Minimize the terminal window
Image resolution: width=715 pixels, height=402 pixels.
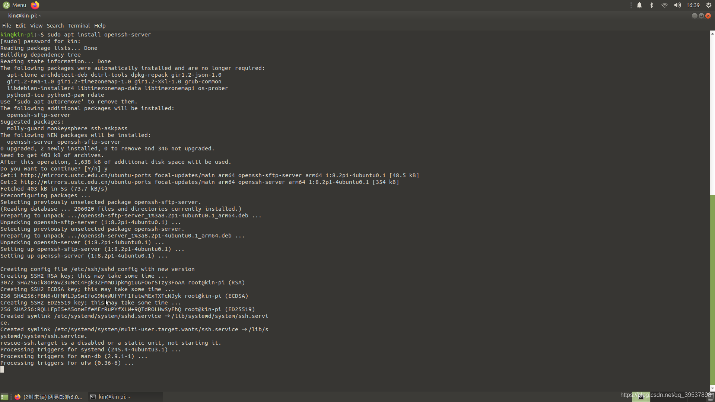pos(695,16)
